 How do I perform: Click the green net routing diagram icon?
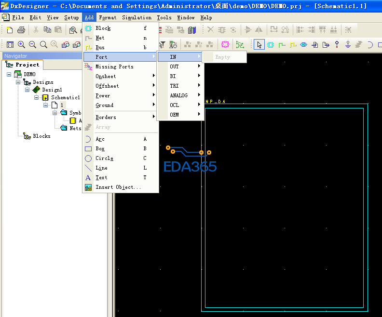tap(240, 44)
